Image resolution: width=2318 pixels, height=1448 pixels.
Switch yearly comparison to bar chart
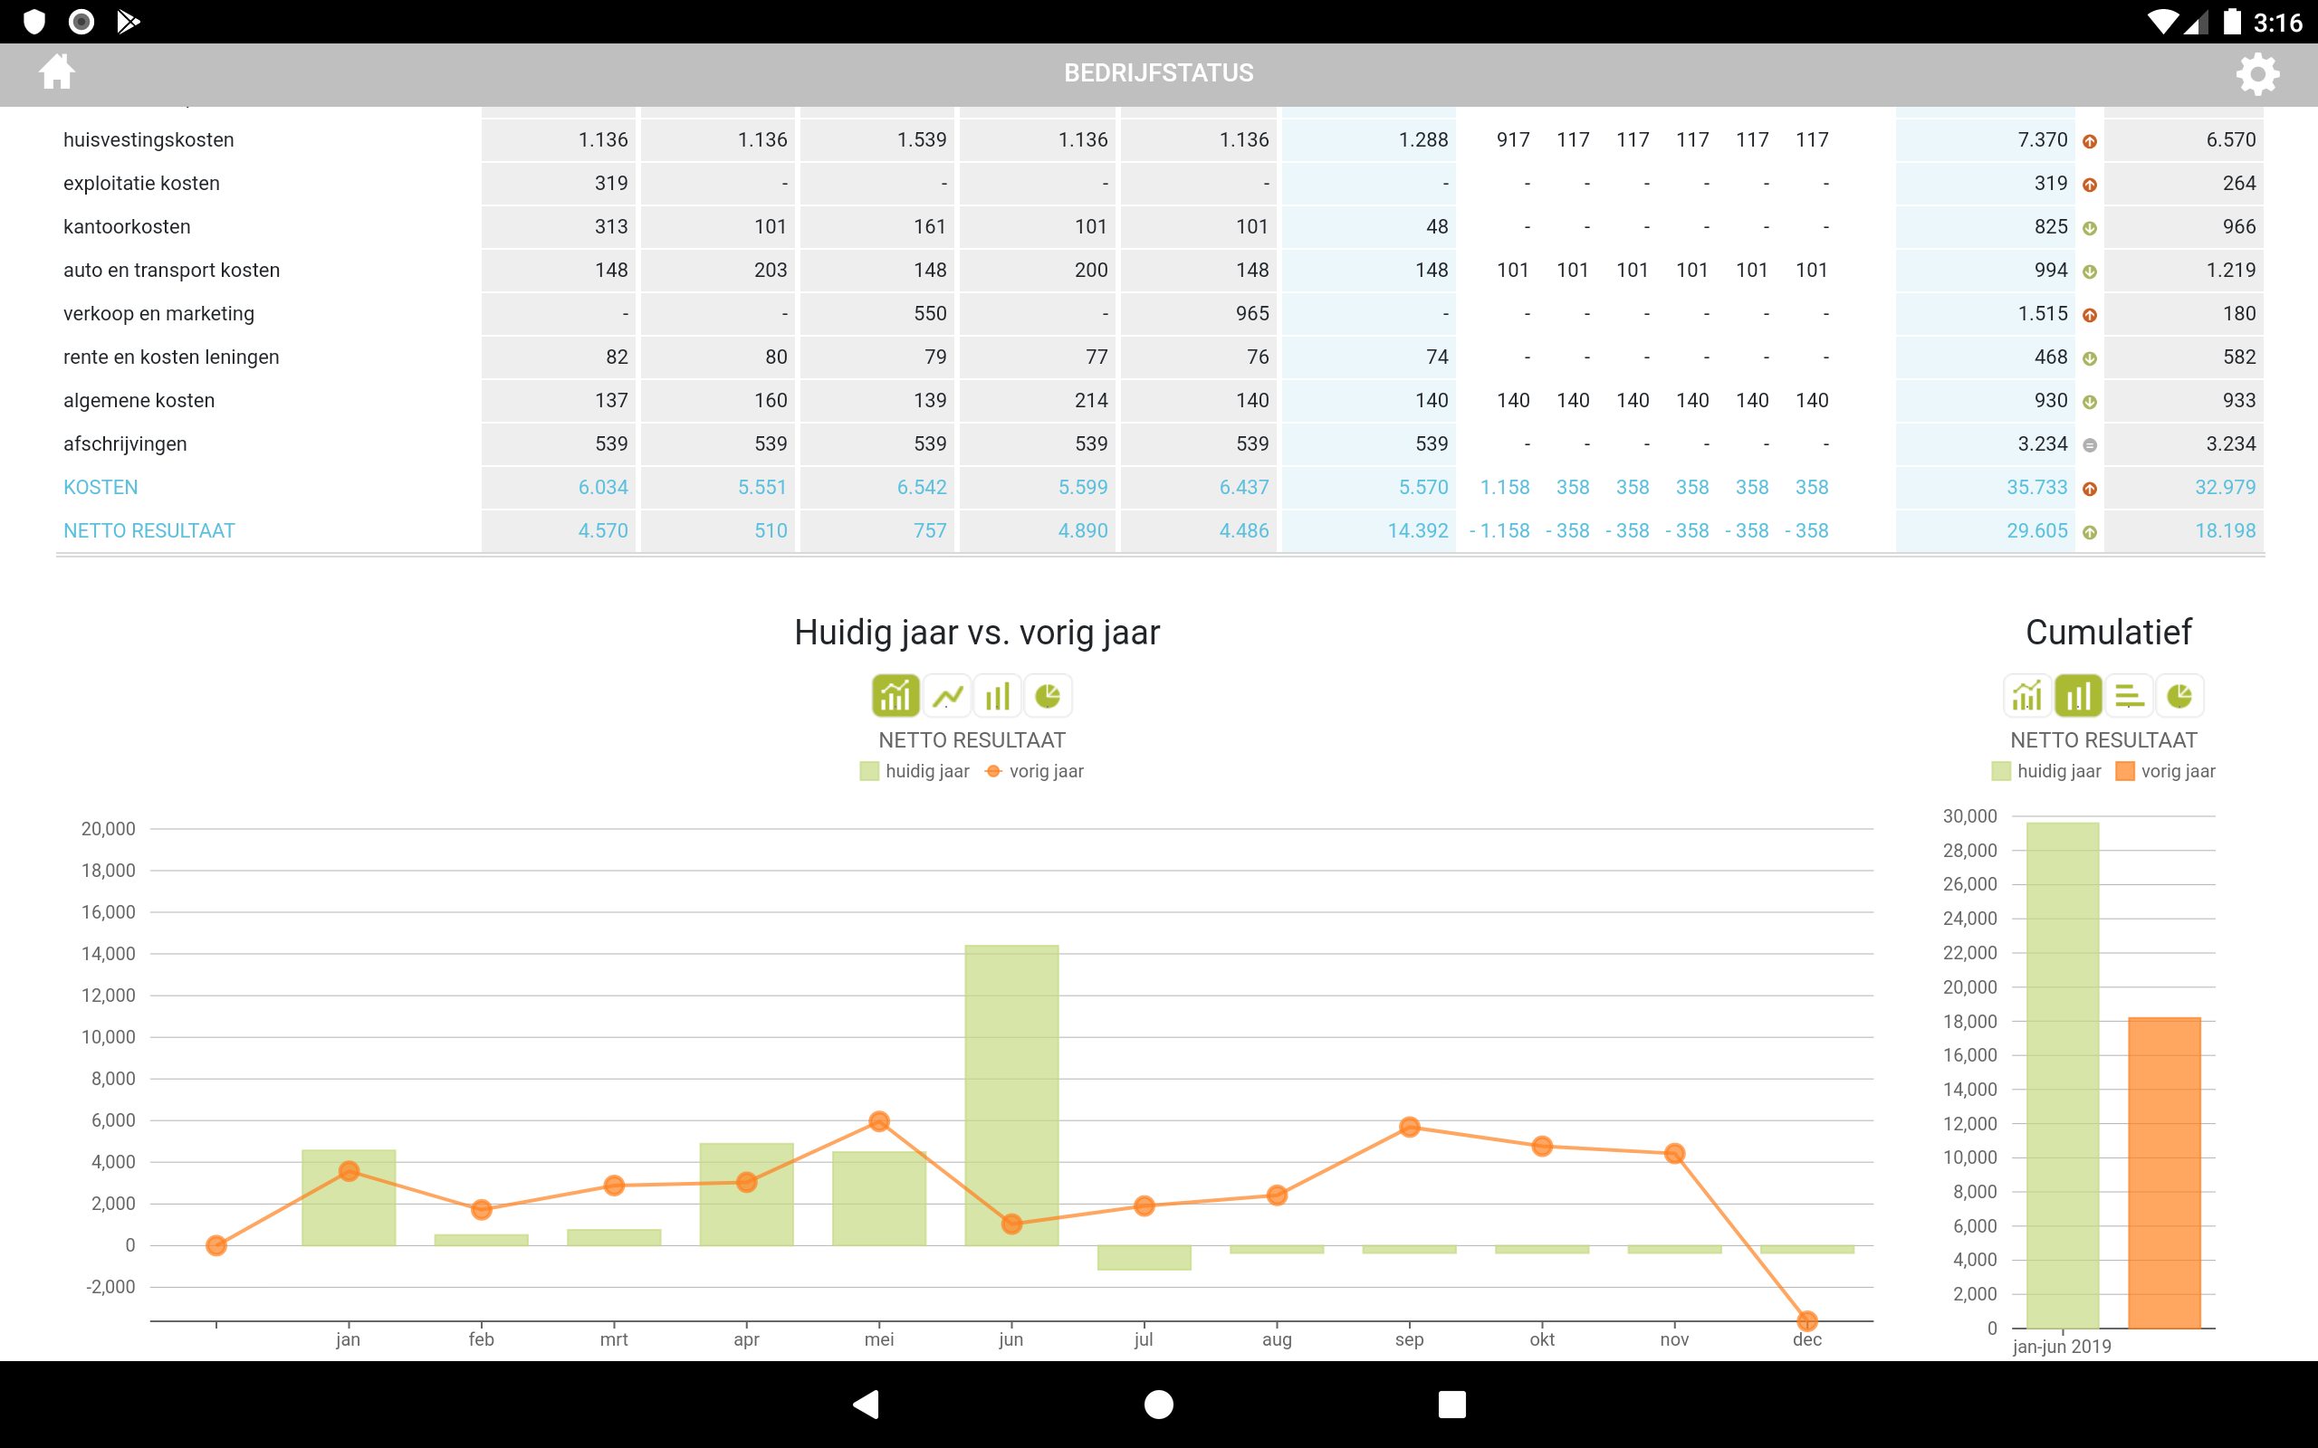coord(997,696)
